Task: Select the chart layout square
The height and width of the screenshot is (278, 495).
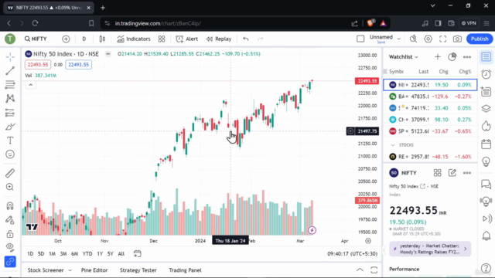Action: 360,39
